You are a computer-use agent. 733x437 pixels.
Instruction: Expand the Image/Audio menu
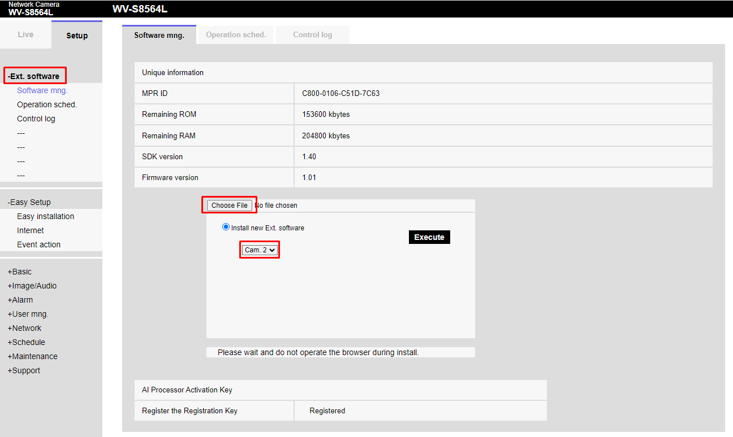click(32, 286)
